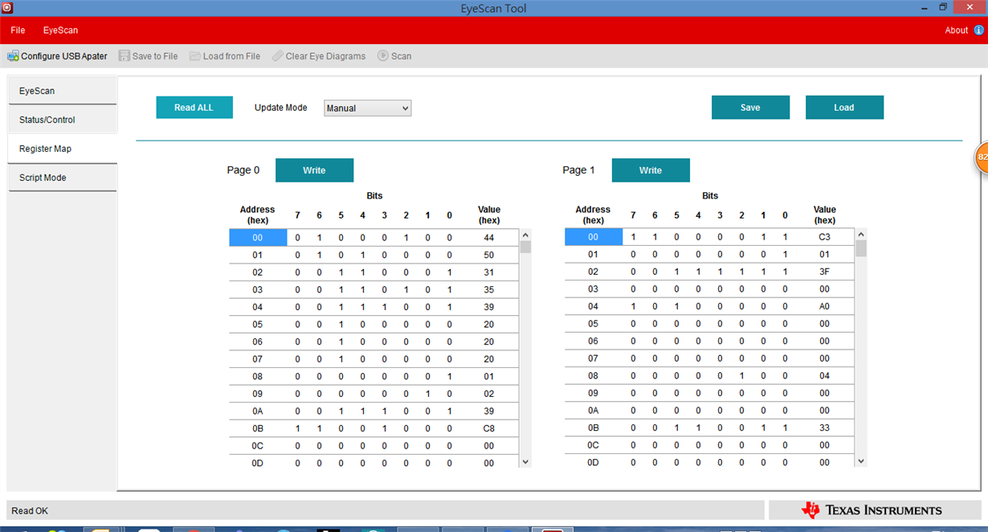Screen dimensions: 988x532
Task: Click the Load from File folder icon
Action: (195, 56)
